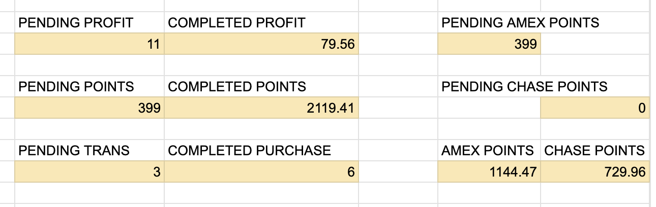Select the PENDING TRANS label cell
Image resolution: width=656 pixels, height=207 pixels.
click(74, 151)
